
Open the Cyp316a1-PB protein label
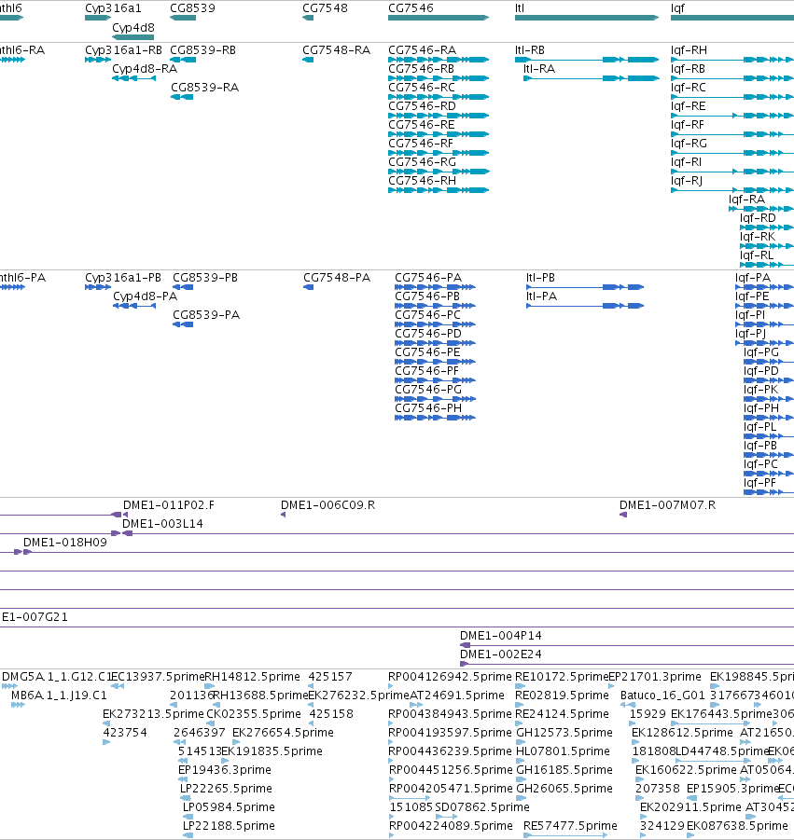pos(123,278)
